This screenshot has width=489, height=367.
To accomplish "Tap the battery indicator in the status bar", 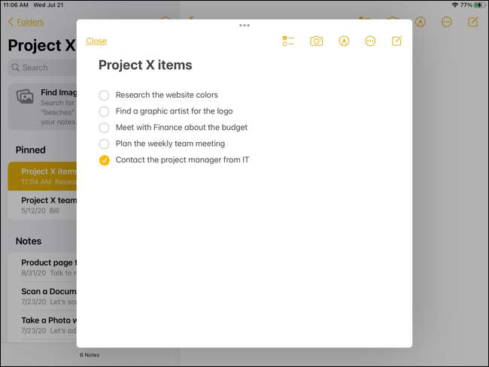I will [x=479, y=5].
